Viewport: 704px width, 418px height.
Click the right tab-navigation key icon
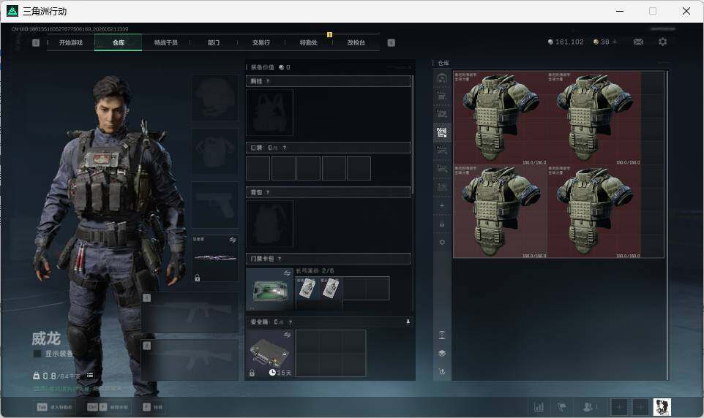(x=391, y=42)
